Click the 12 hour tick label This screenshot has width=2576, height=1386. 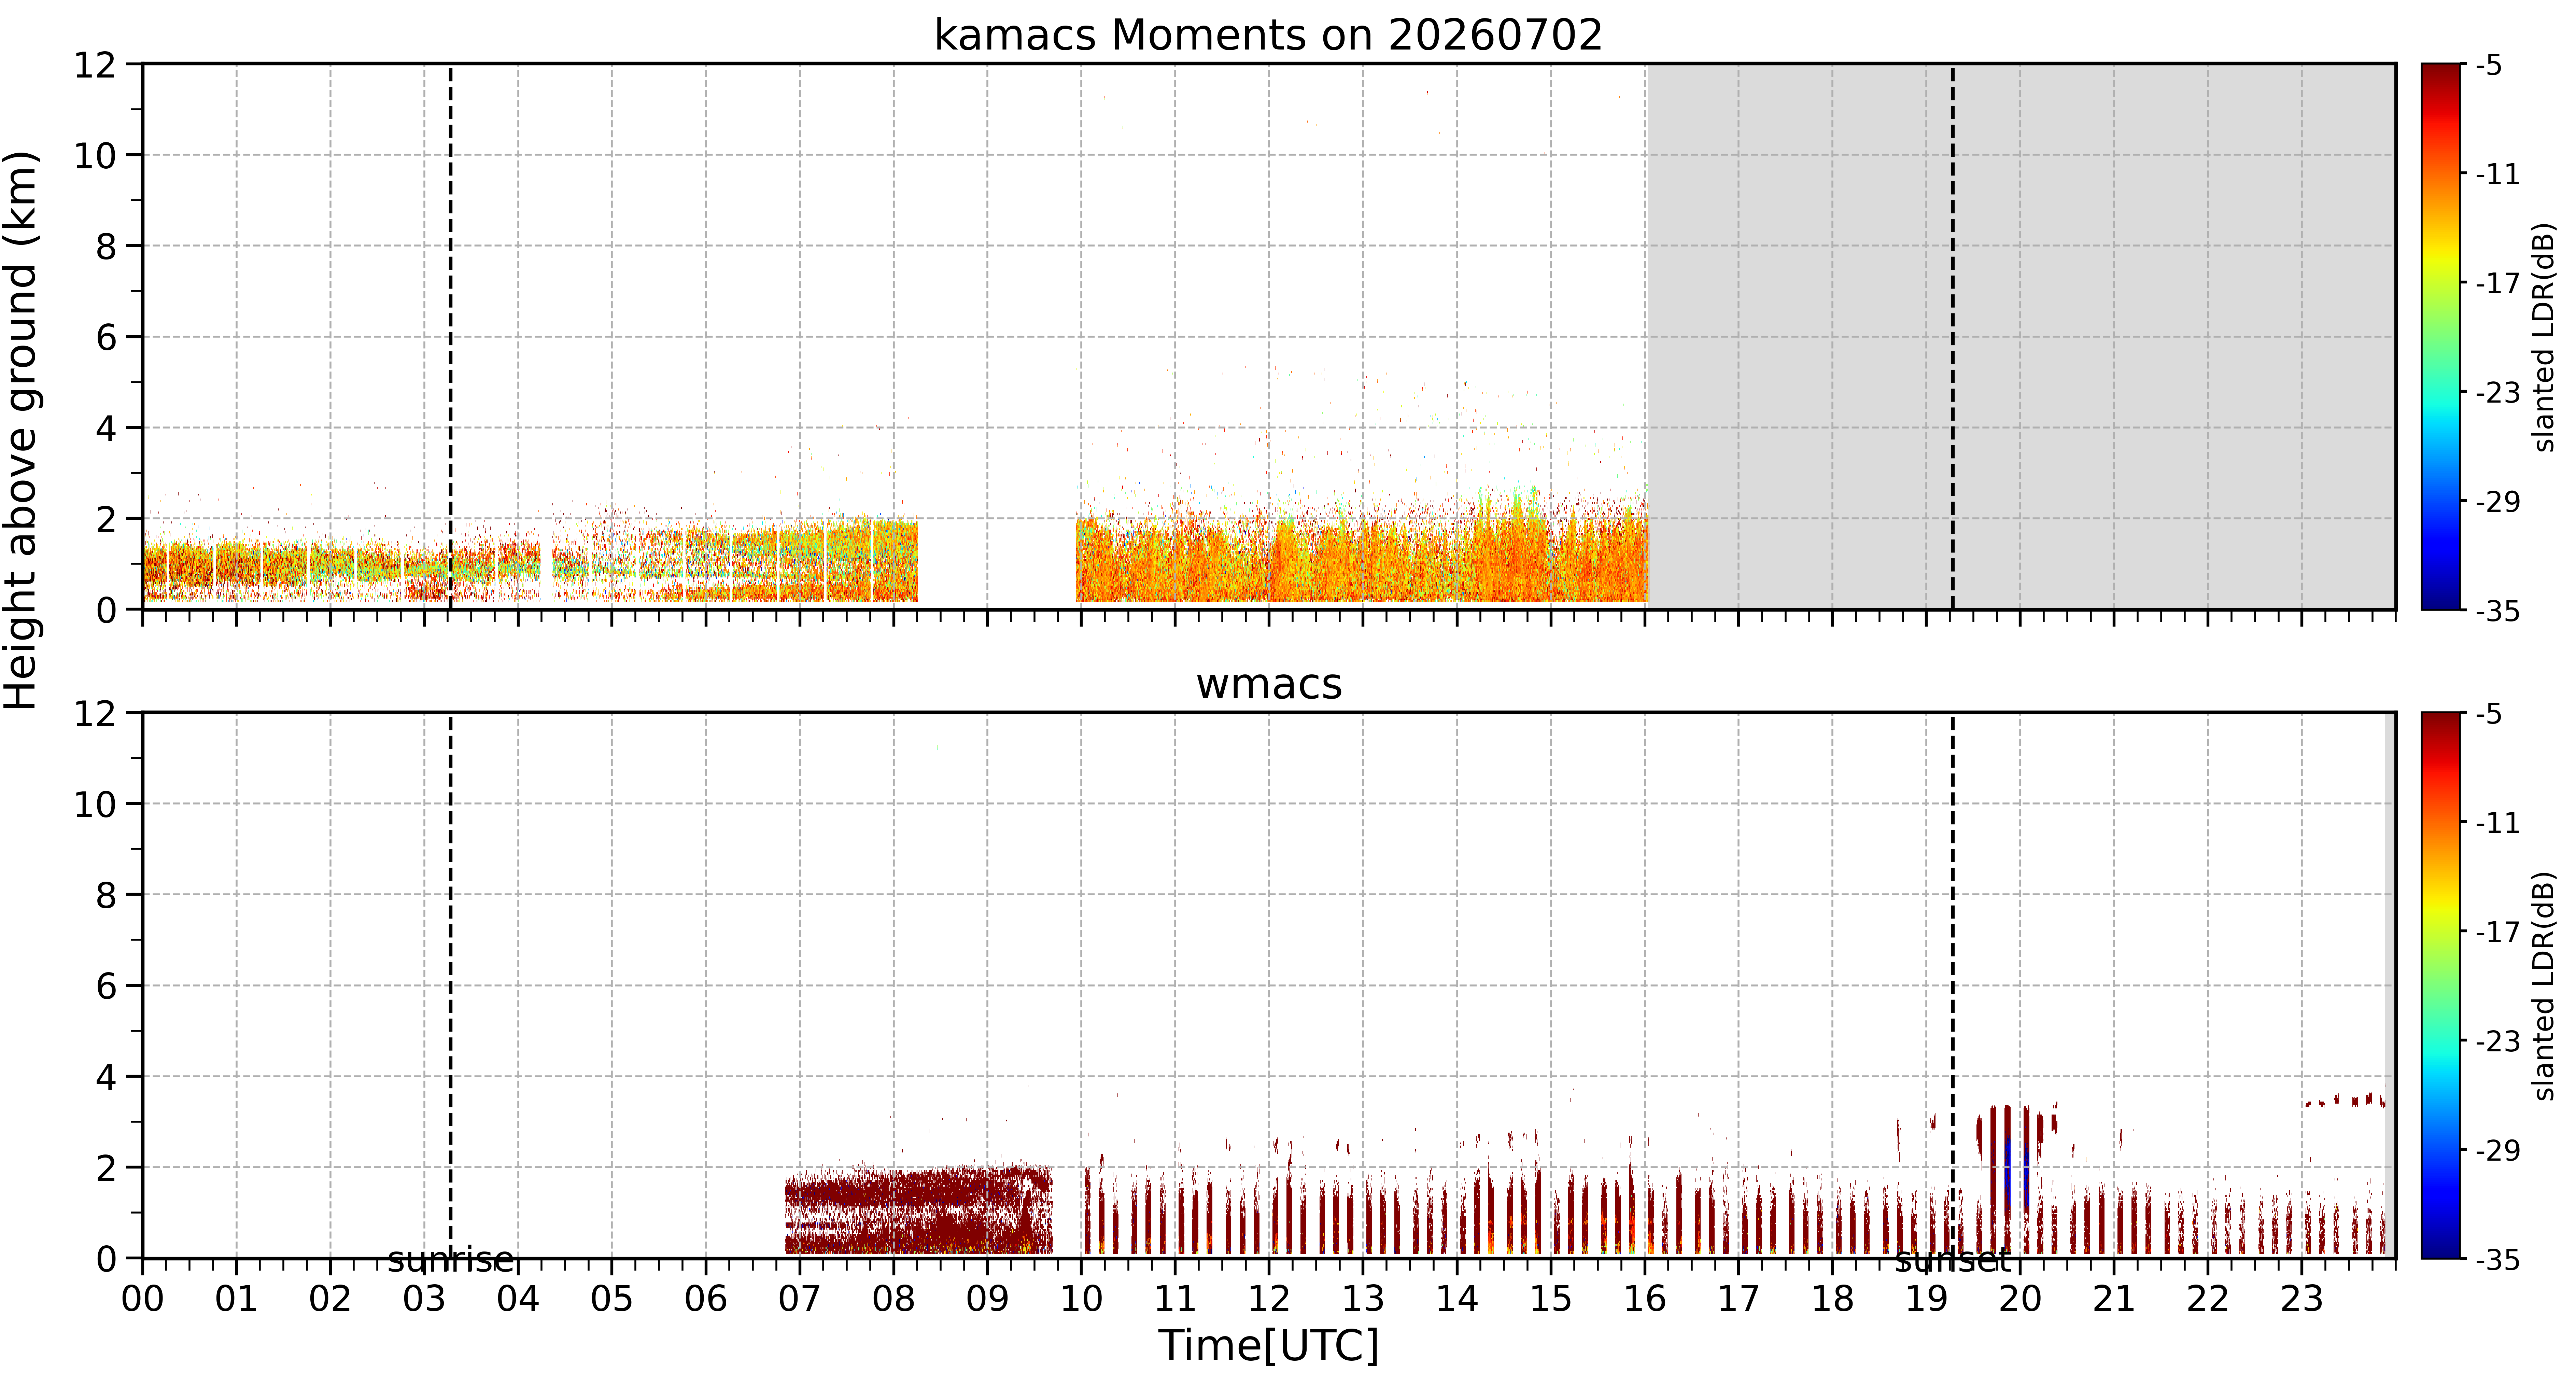(x=1268, y=1299)
